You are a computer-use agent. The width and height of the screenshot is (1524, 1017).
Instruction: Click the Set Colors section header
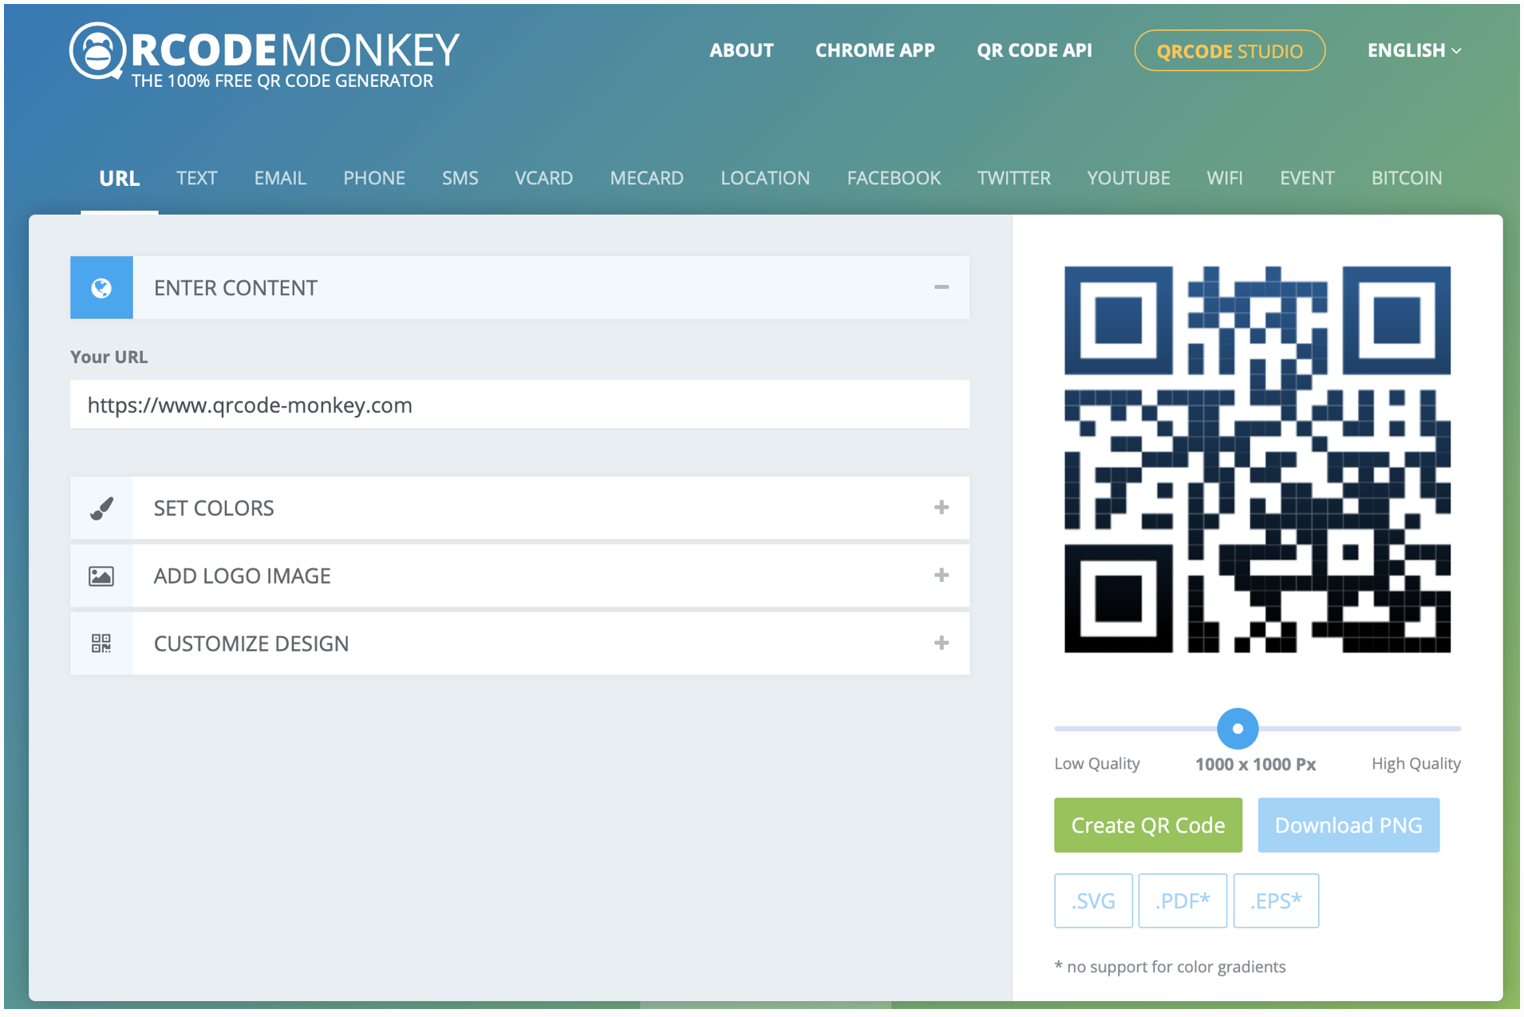[x=519, y=508]
